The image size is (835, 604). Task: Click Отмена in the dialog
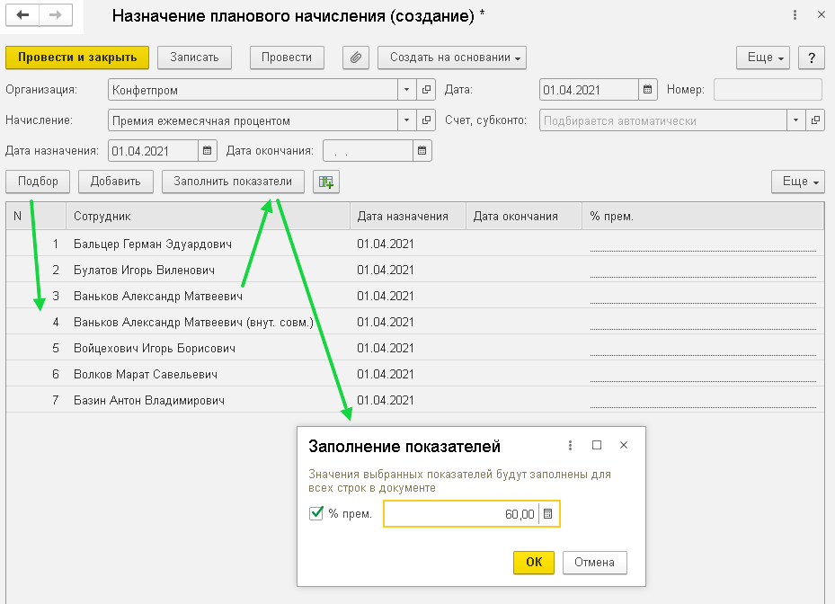594,563
